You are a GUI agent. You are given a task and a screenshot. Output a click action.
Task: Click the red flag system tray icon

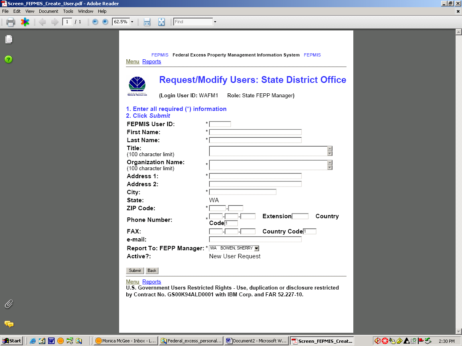click(x=421, y=341)
